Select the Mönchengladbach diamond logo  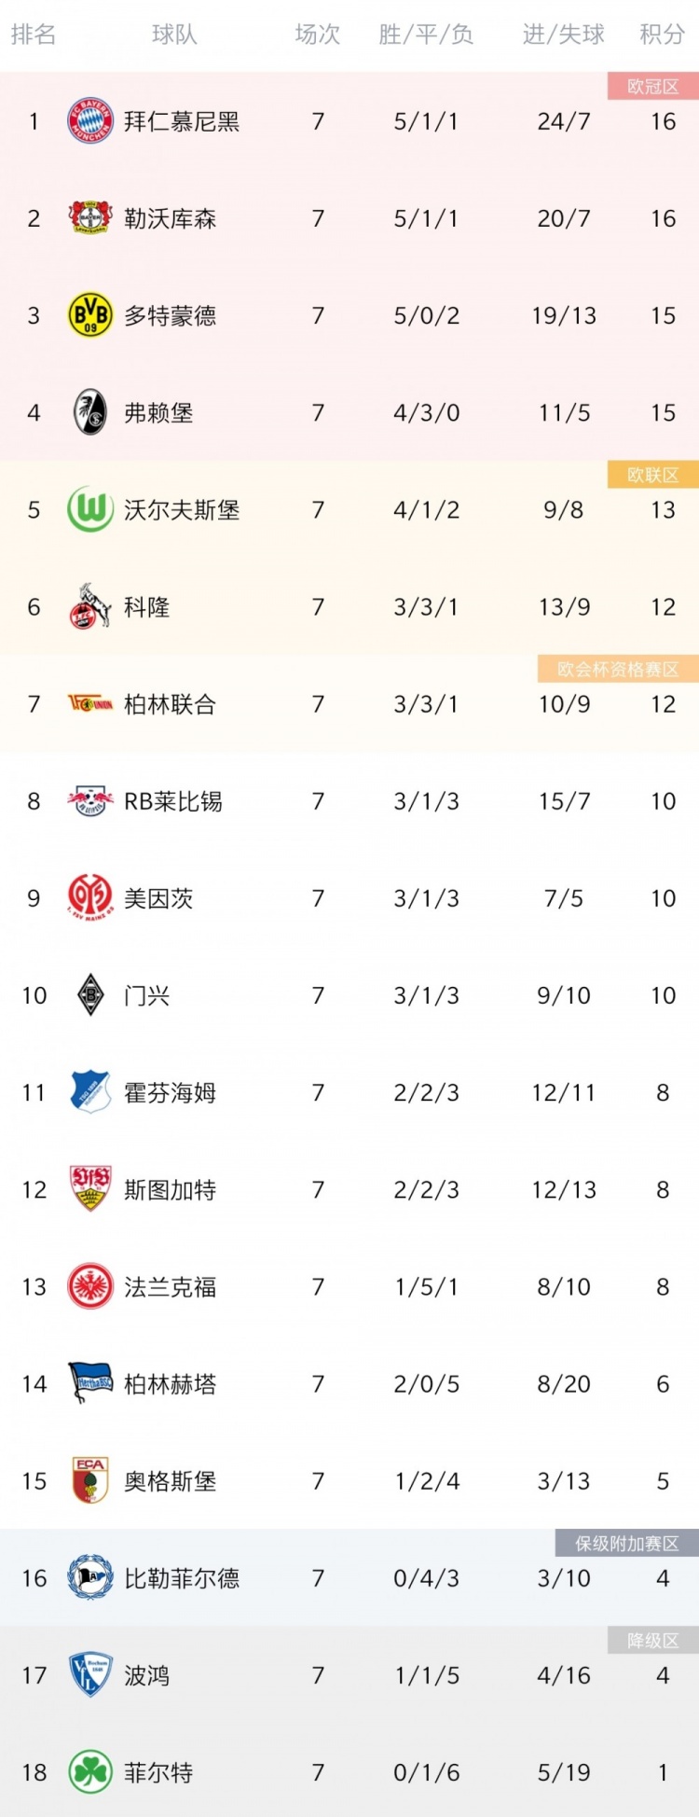[x=90, y=994]
